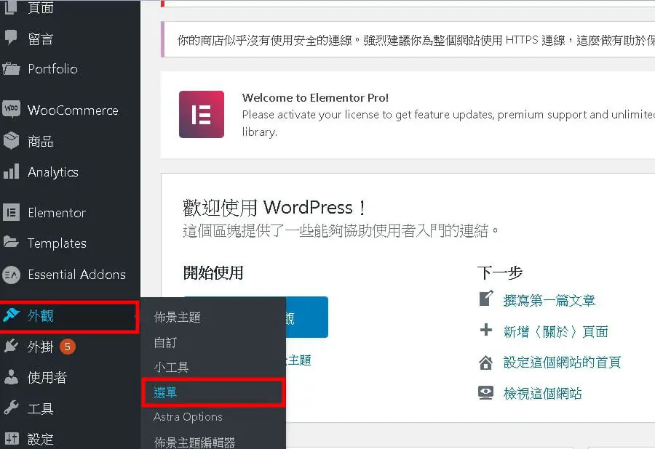Click the 設定這個網站的首頁 link
This screenshot has height=449, width=655.
[562, 362]
